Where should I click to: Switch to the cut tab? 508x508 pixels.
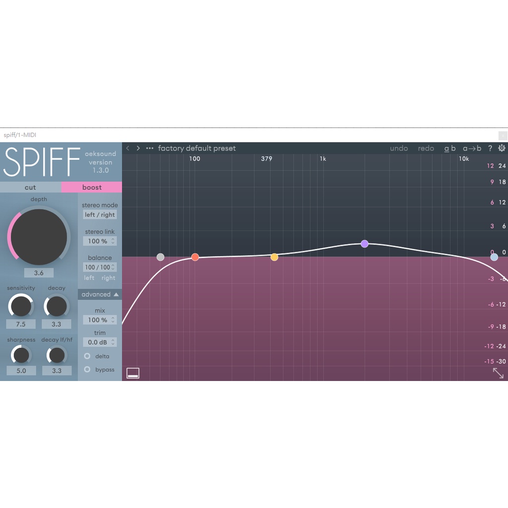[x=30, y=187]
